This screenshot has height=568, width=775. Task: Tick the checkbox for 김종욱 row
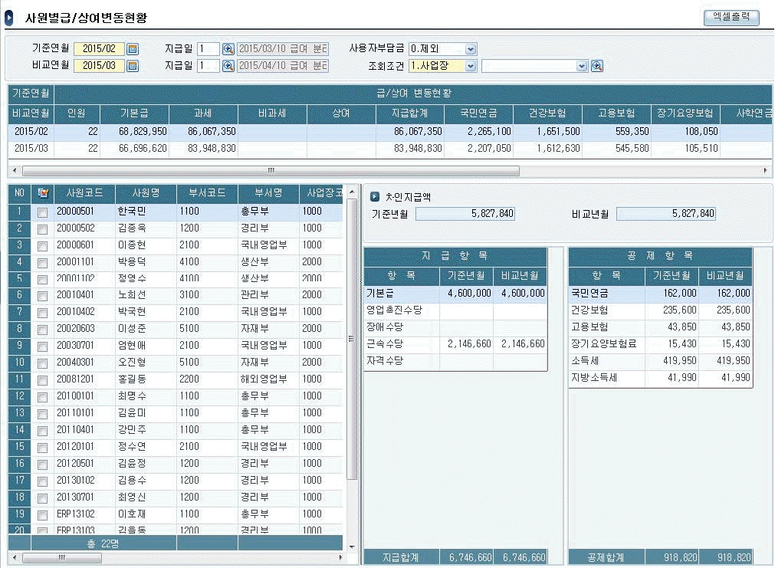tap(42, 229)
